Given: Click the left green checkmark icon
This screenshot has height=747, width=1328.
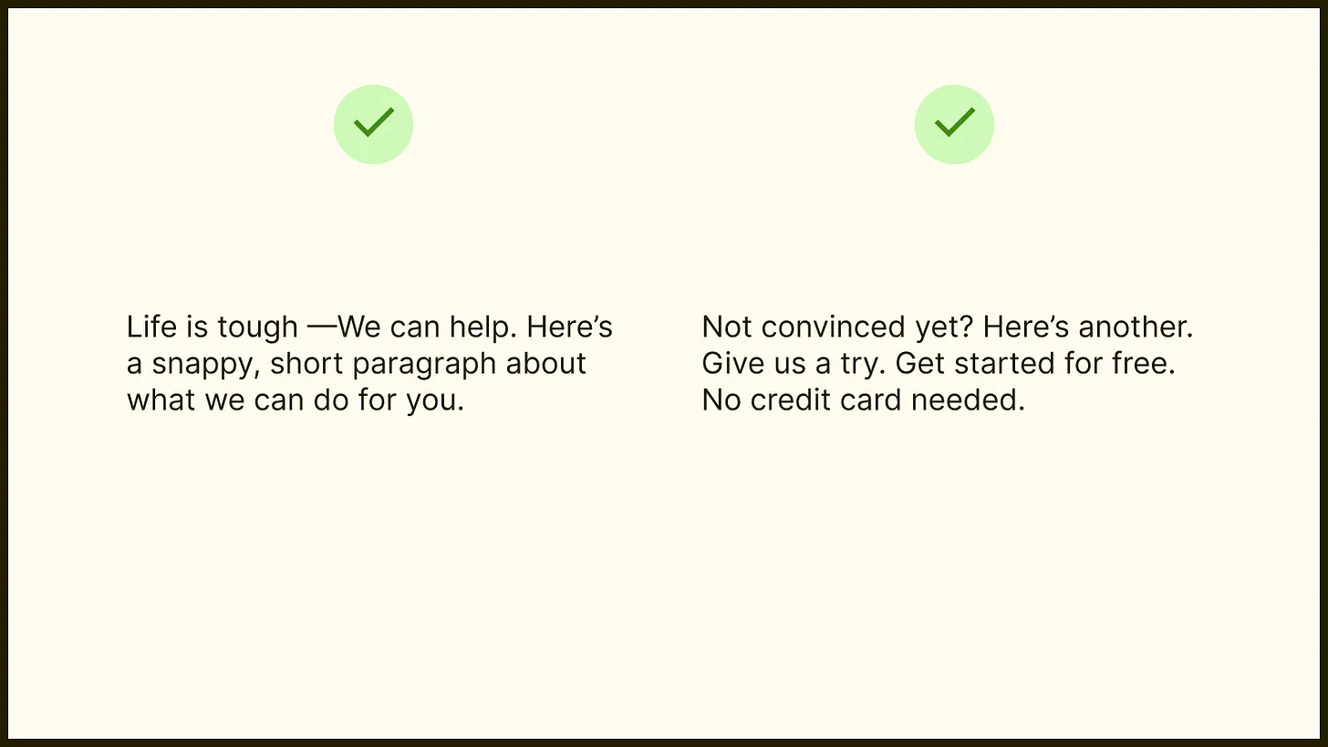Looking at the screenshot, I should [x=373, y=124].
